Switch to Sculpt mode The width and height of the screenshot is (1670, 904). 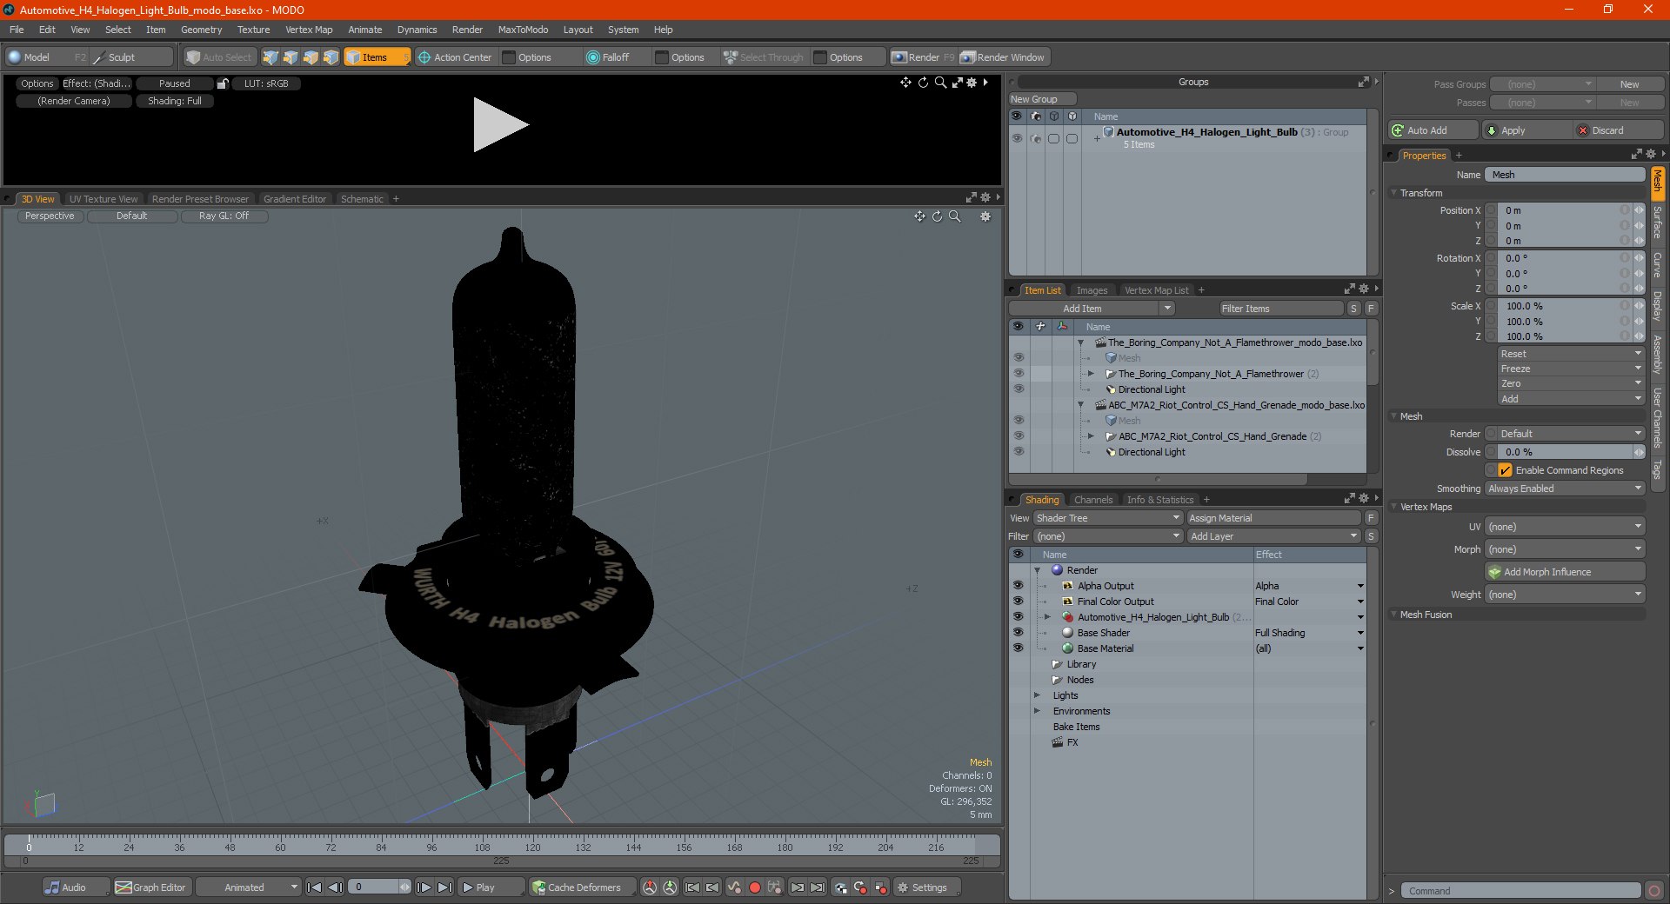point(131,57)
